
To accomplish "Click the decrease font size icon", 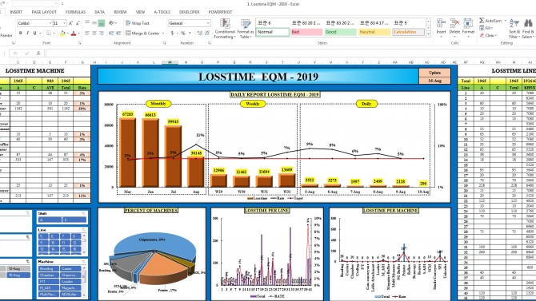I will [x=78, y=23].
